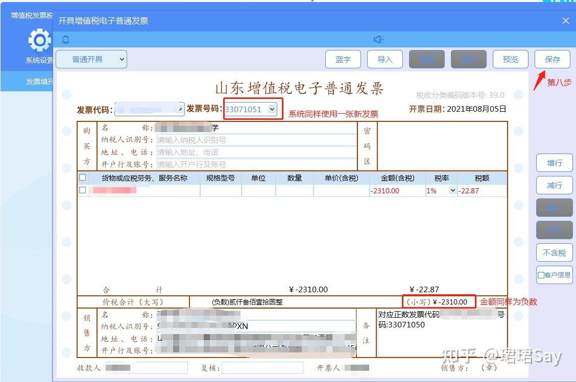576x382 pixels.
Task: Add a row with 增行
Action: coord(554,163)
